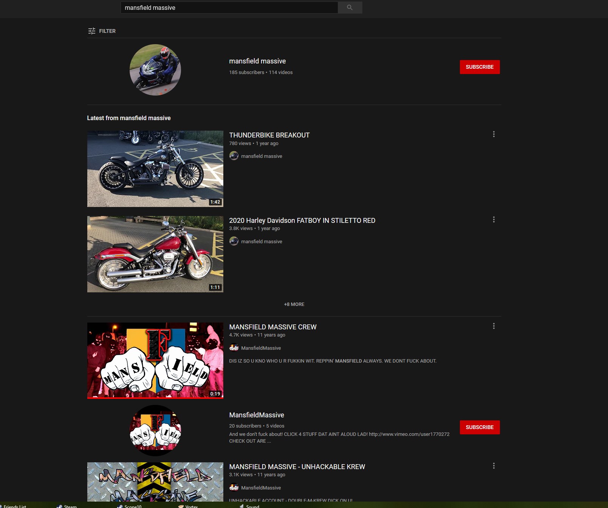608x508 pixels.
Task: Click the '780 views • 1 year ago' text
Action: coord(254,144)
